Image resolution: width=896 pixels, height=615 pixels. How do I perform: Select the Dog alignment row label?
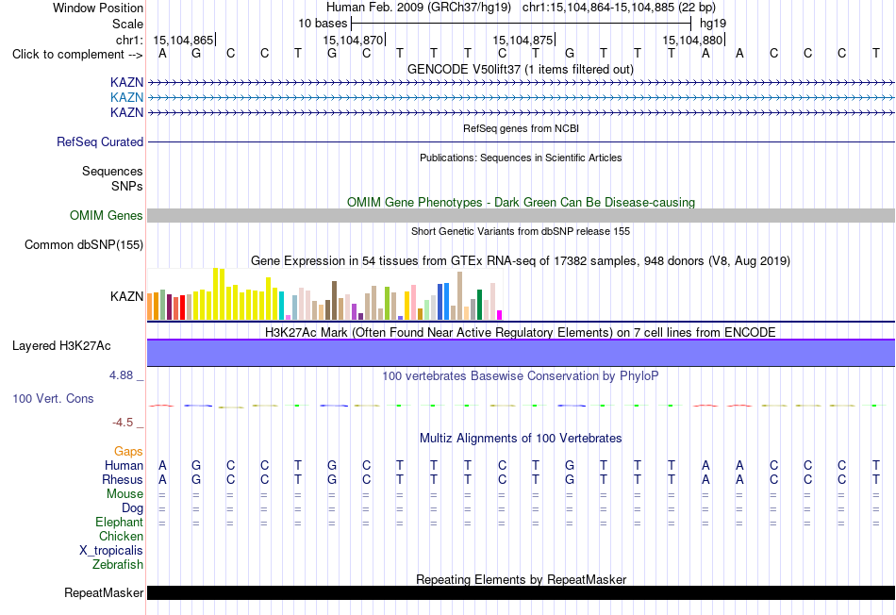pos(132,508)
